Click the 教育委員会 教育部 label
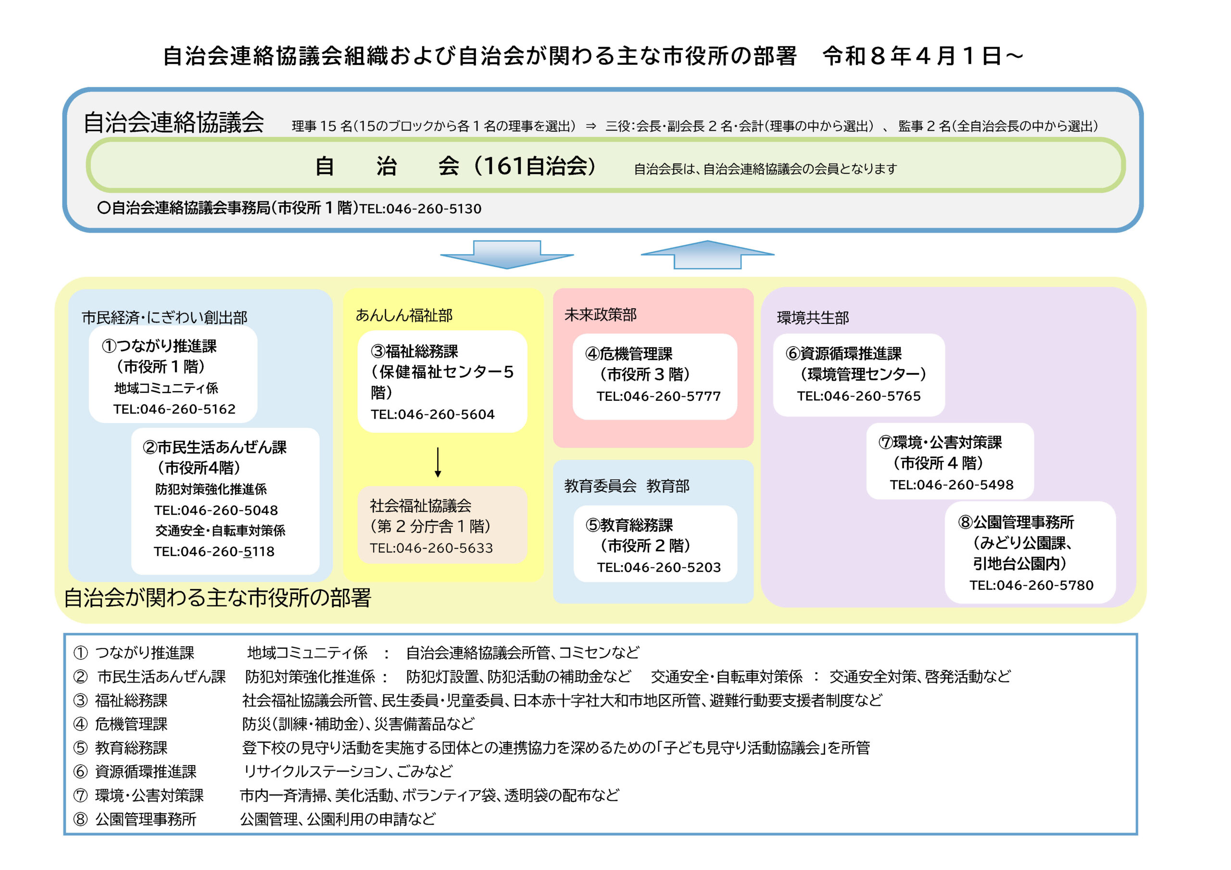 (x=627, y=485)
